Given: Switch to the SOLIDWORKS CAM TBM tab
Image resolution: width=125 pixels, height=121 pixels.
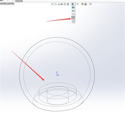Looking at the screenshot, I should 7,4.
